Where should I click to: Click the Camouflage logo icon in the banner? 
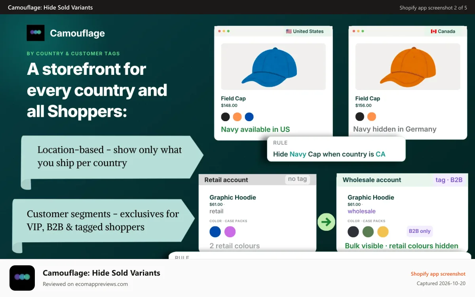click(x=36, y=33)
